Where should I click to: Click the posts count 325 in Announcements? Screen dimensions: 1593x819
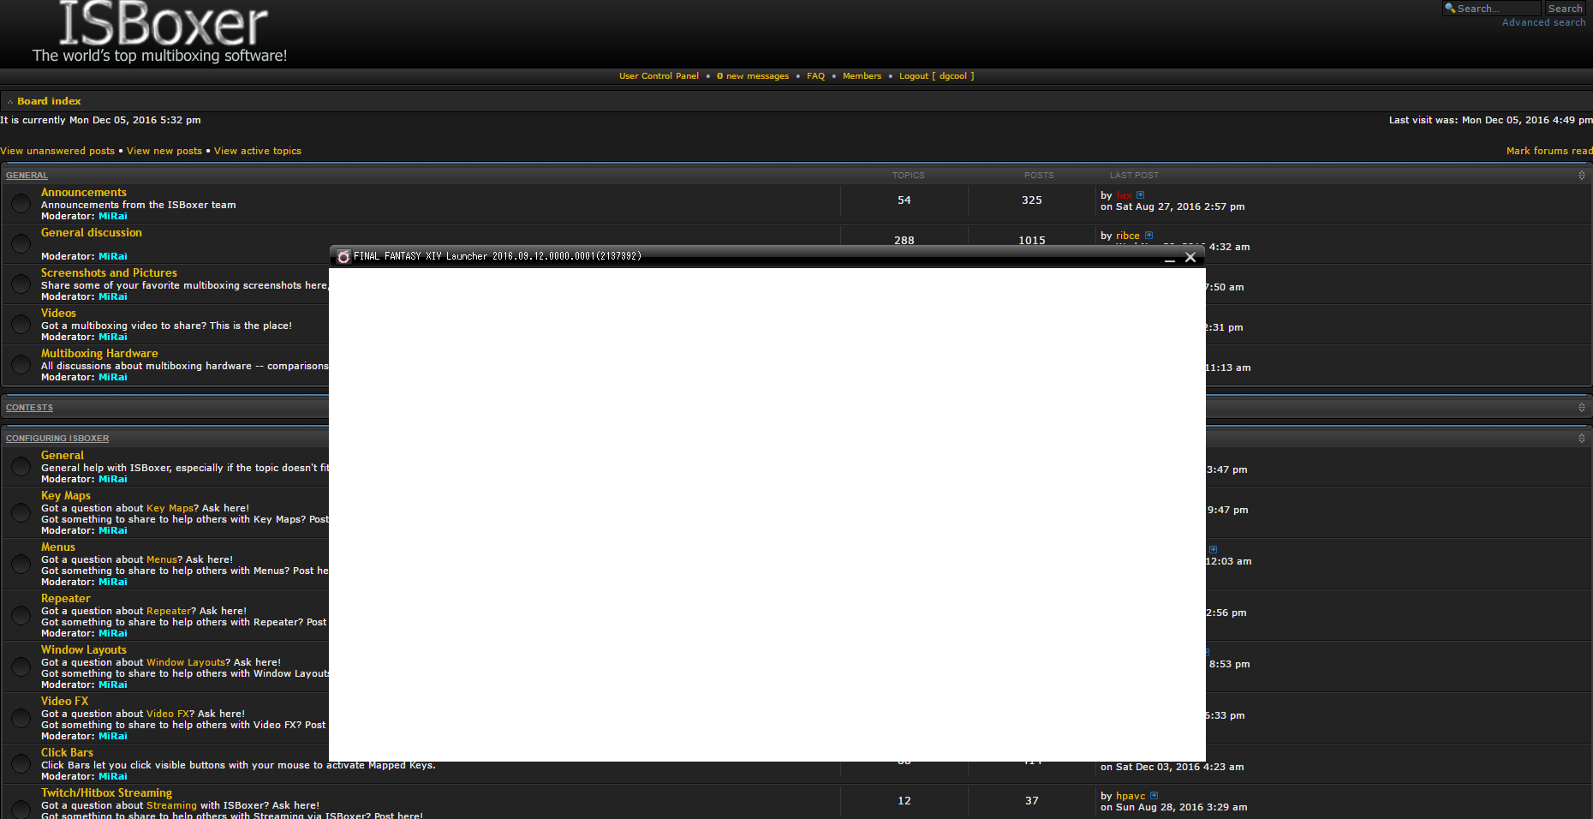1032,200
